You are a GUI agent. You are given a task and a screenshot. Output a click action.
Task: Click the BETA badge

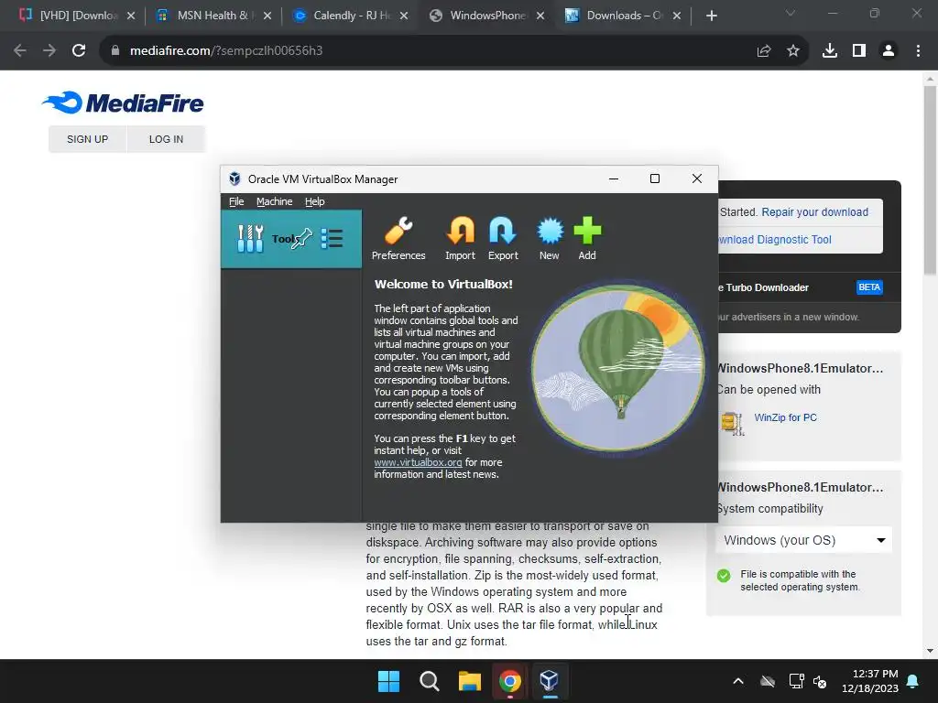pyautogui.click(x=869, y=287)
